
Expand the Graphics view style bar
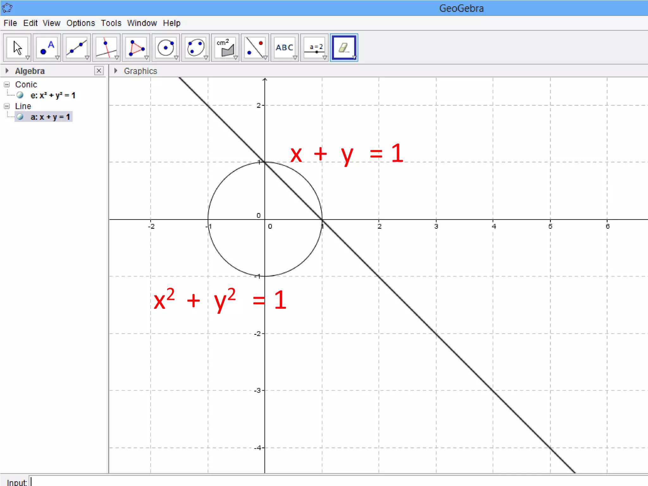pyautogui.click(x=116, y=71)
